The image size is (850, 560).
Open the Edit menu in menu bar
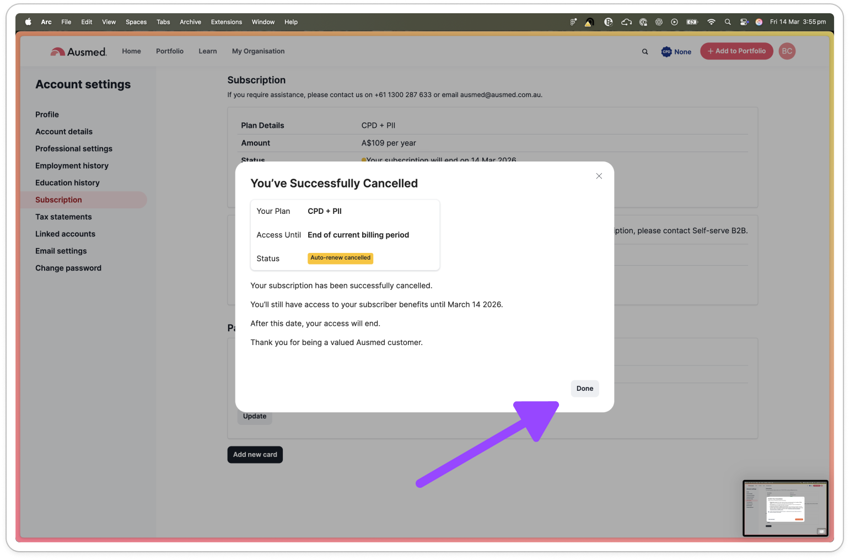coord(87,22)
